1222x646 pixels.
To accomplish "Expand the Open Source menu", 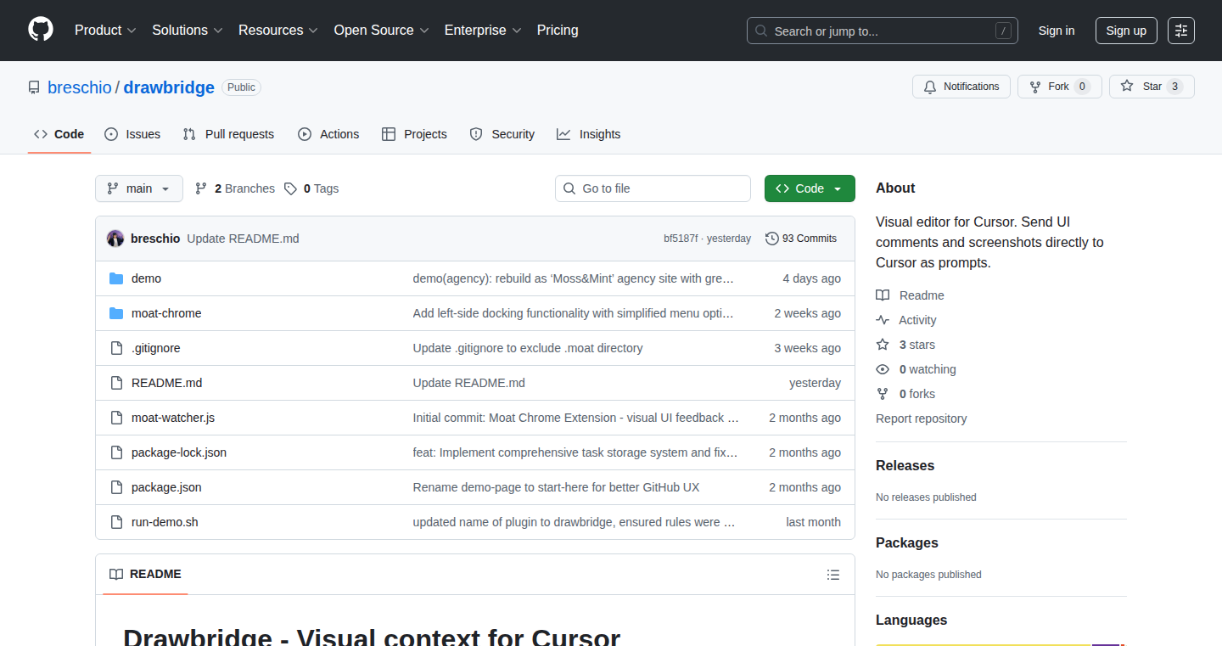I will pos(381,30).
